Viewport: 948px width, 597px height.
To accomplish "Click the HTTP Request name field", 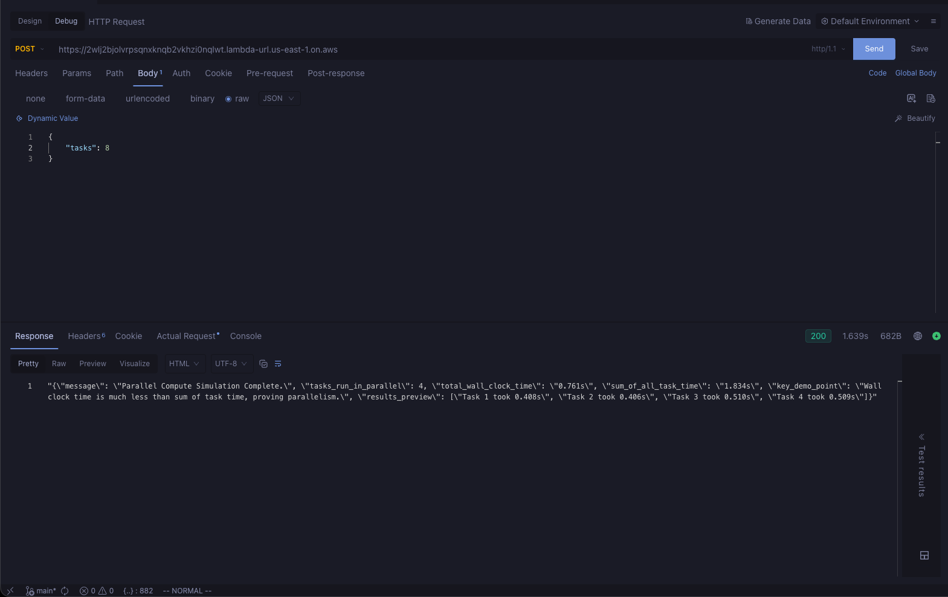I will pyautogui.click(x=117, y=22).
